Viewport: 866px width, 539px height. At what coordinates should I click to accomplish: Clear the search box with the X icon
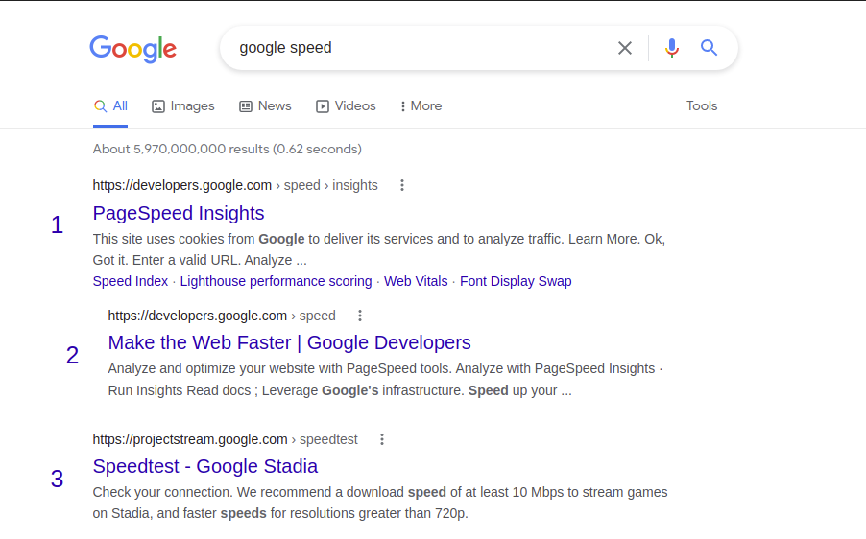625,48
